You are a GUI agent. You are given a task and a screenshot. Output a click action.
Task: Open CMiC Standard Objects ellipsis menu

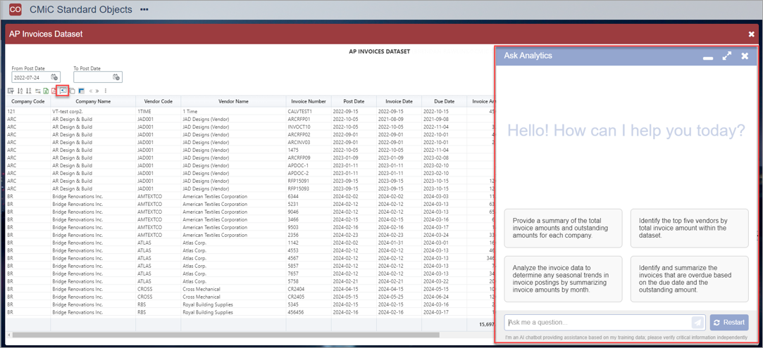click(144, 9)
